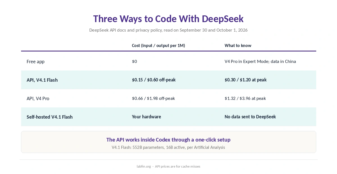The width and height of the screenshot is (337, 174).
Task: Click the '$0.30 / $1.20 at peak' cell
Action: [245, 80]
